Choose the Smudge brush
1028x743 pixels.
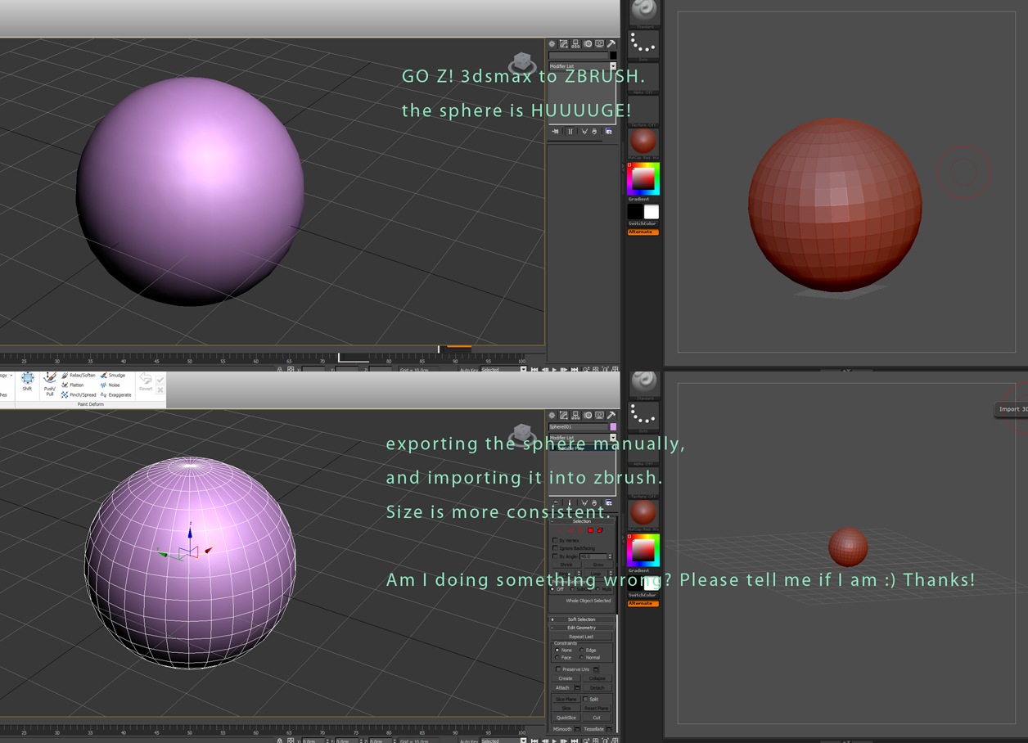click(113, 376)
